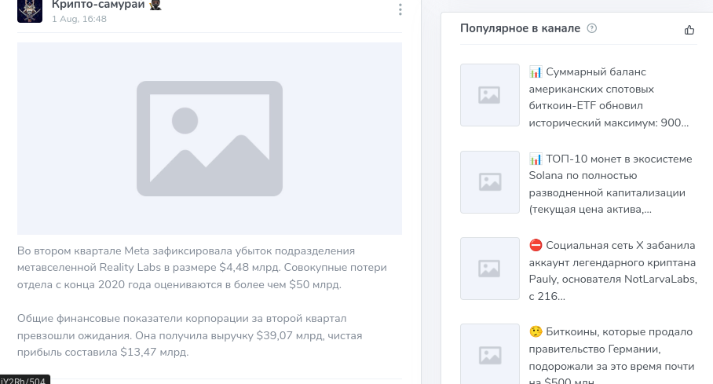Click the help icon next to Популярное в канале
This screenshot has width=713, height=384.
pos(591,28)
